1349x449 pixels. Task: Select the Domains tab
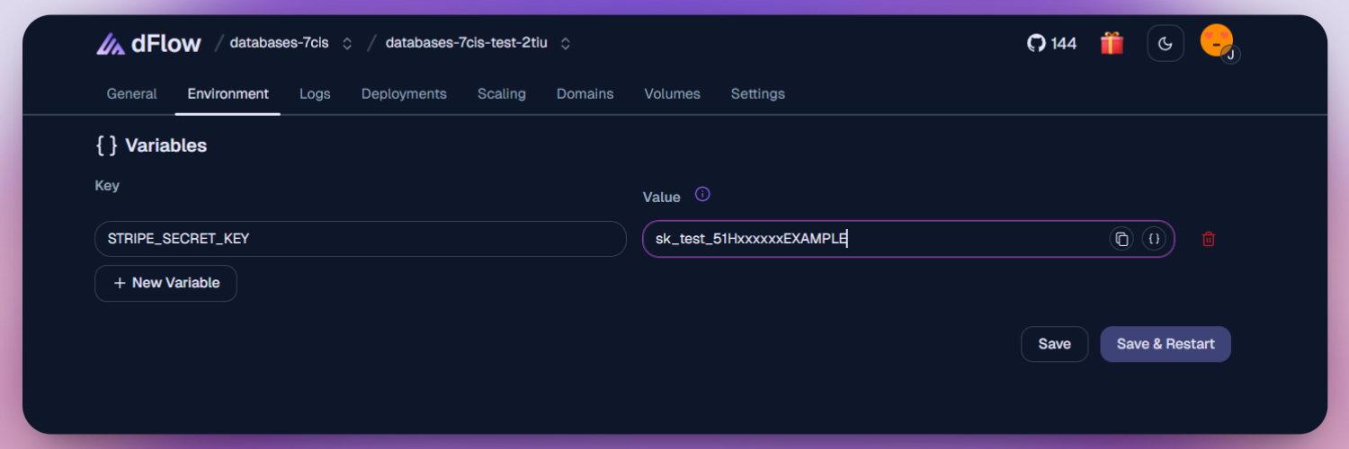585,93
